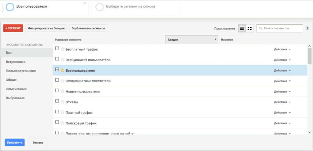Viewport: 313px width, 151px height.
Task: Enable the Поисковый трафик checkbox
Action: 57,122
